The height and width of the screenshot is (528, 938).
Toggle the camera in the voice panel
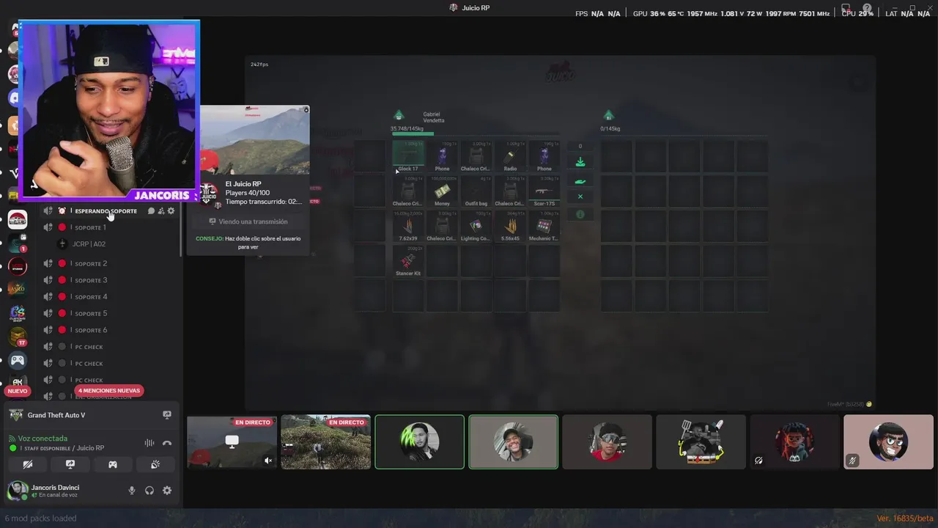pyautogui.click(x=28, y=464)
